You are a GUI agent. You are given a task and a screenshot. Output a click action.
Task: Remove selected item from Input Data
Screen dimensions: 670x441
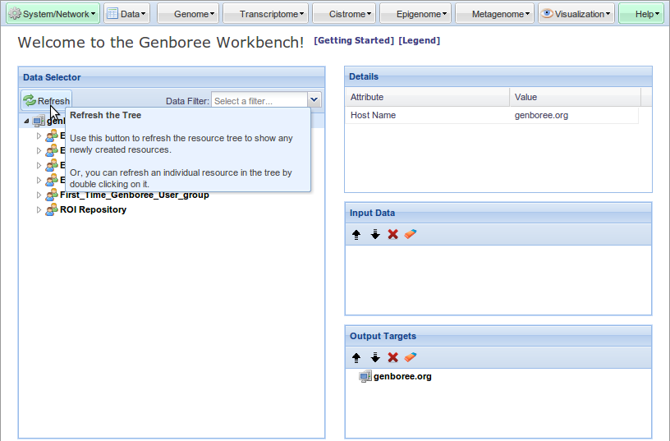point(393,234)
